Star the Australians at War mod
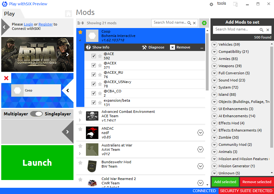Viewport: 274px width, 194px height. click(80, 146)
